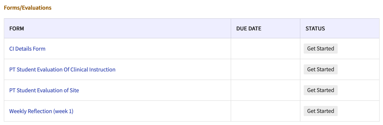Select Clinical Instruction row's blank due date cell

click(265, 69)
